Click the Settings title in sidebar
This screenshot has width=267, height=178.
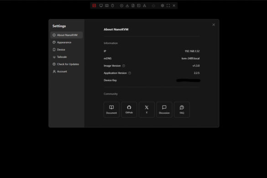[59, 26]
